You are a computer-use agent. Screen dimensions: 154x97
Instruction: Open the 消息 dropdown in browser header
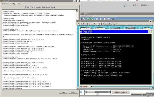tap(135, 5)
